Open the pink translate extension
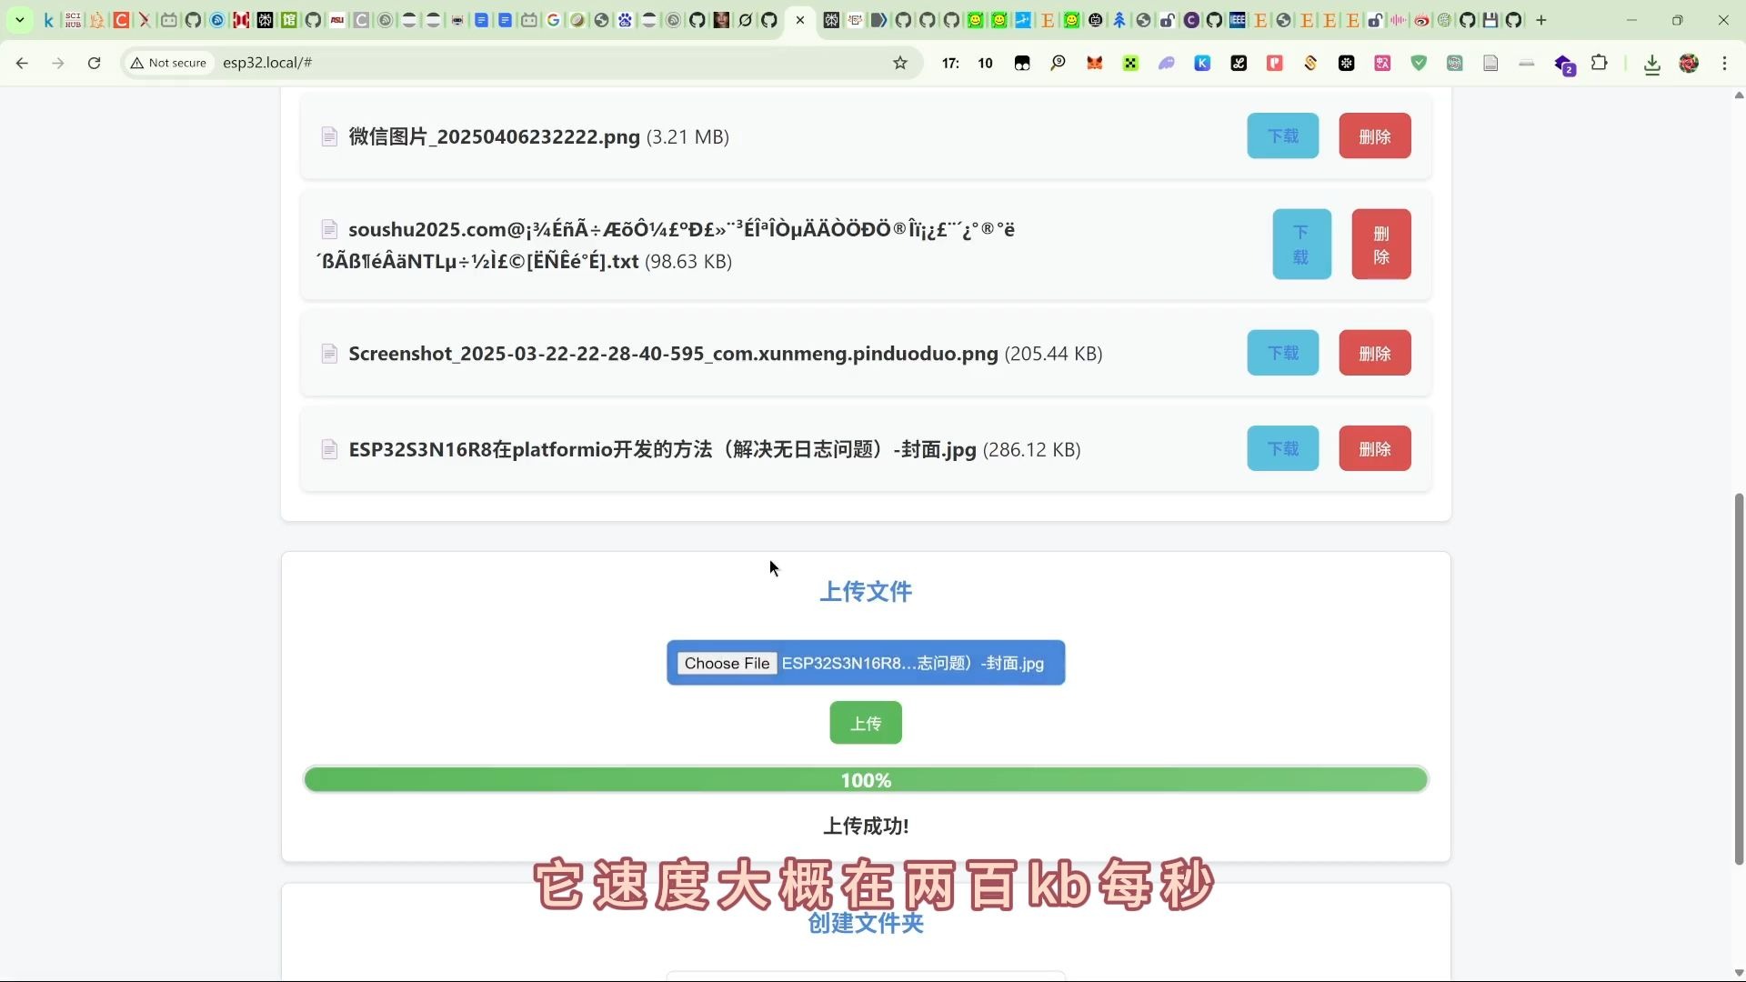The image size is (1746, 982). click(1382, 63)
